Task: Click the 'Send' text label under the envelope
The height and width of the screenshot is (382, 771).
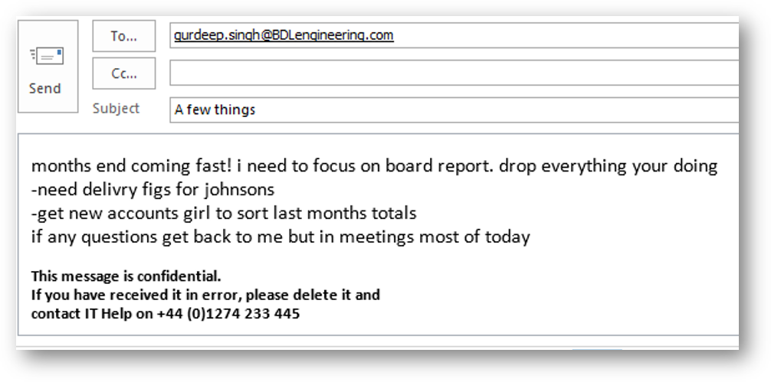Action: coord(44,88)
